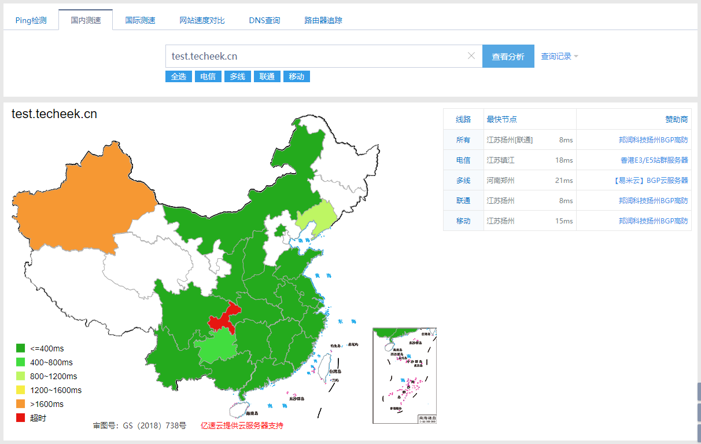Enable the 移动 line filter
Viewport: 701px width, 444px height.
tap(297, 76)
